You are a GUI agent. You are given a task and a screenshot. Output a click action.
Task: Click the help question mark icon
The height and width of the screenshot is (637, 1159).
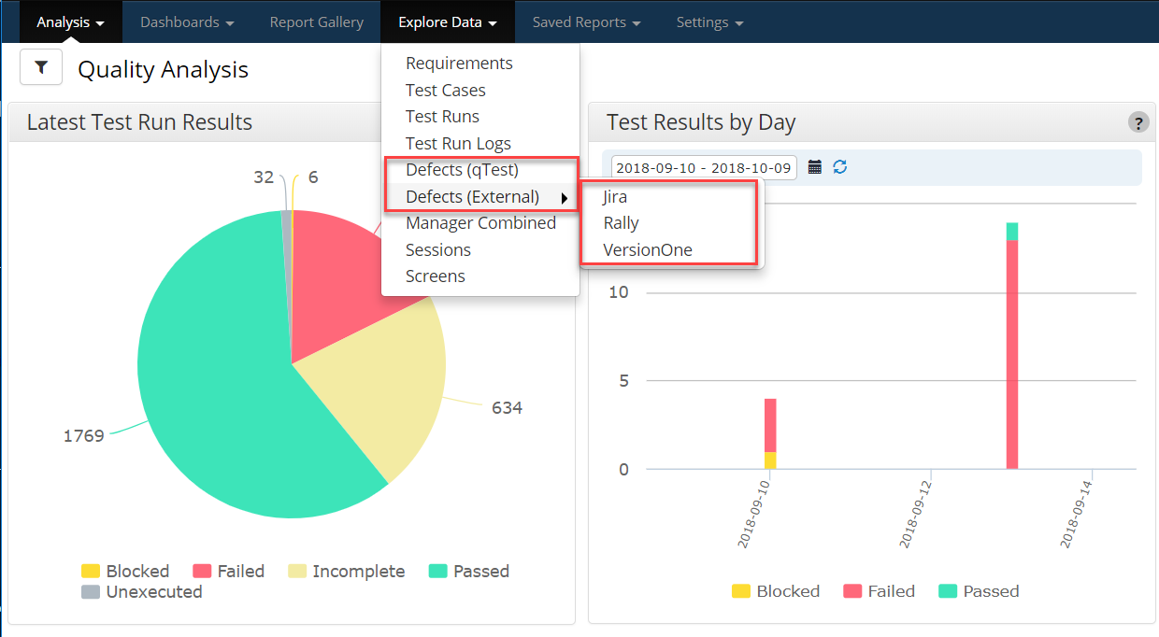[x=1138, y=122]
